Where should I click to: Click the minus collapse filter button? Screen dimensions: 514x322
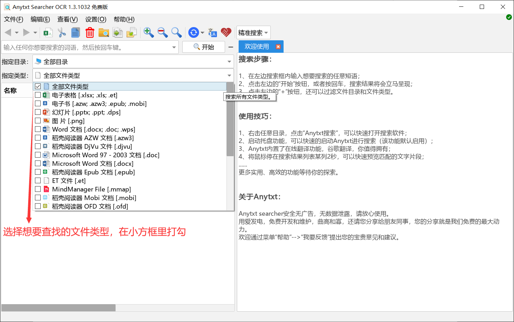231,47
